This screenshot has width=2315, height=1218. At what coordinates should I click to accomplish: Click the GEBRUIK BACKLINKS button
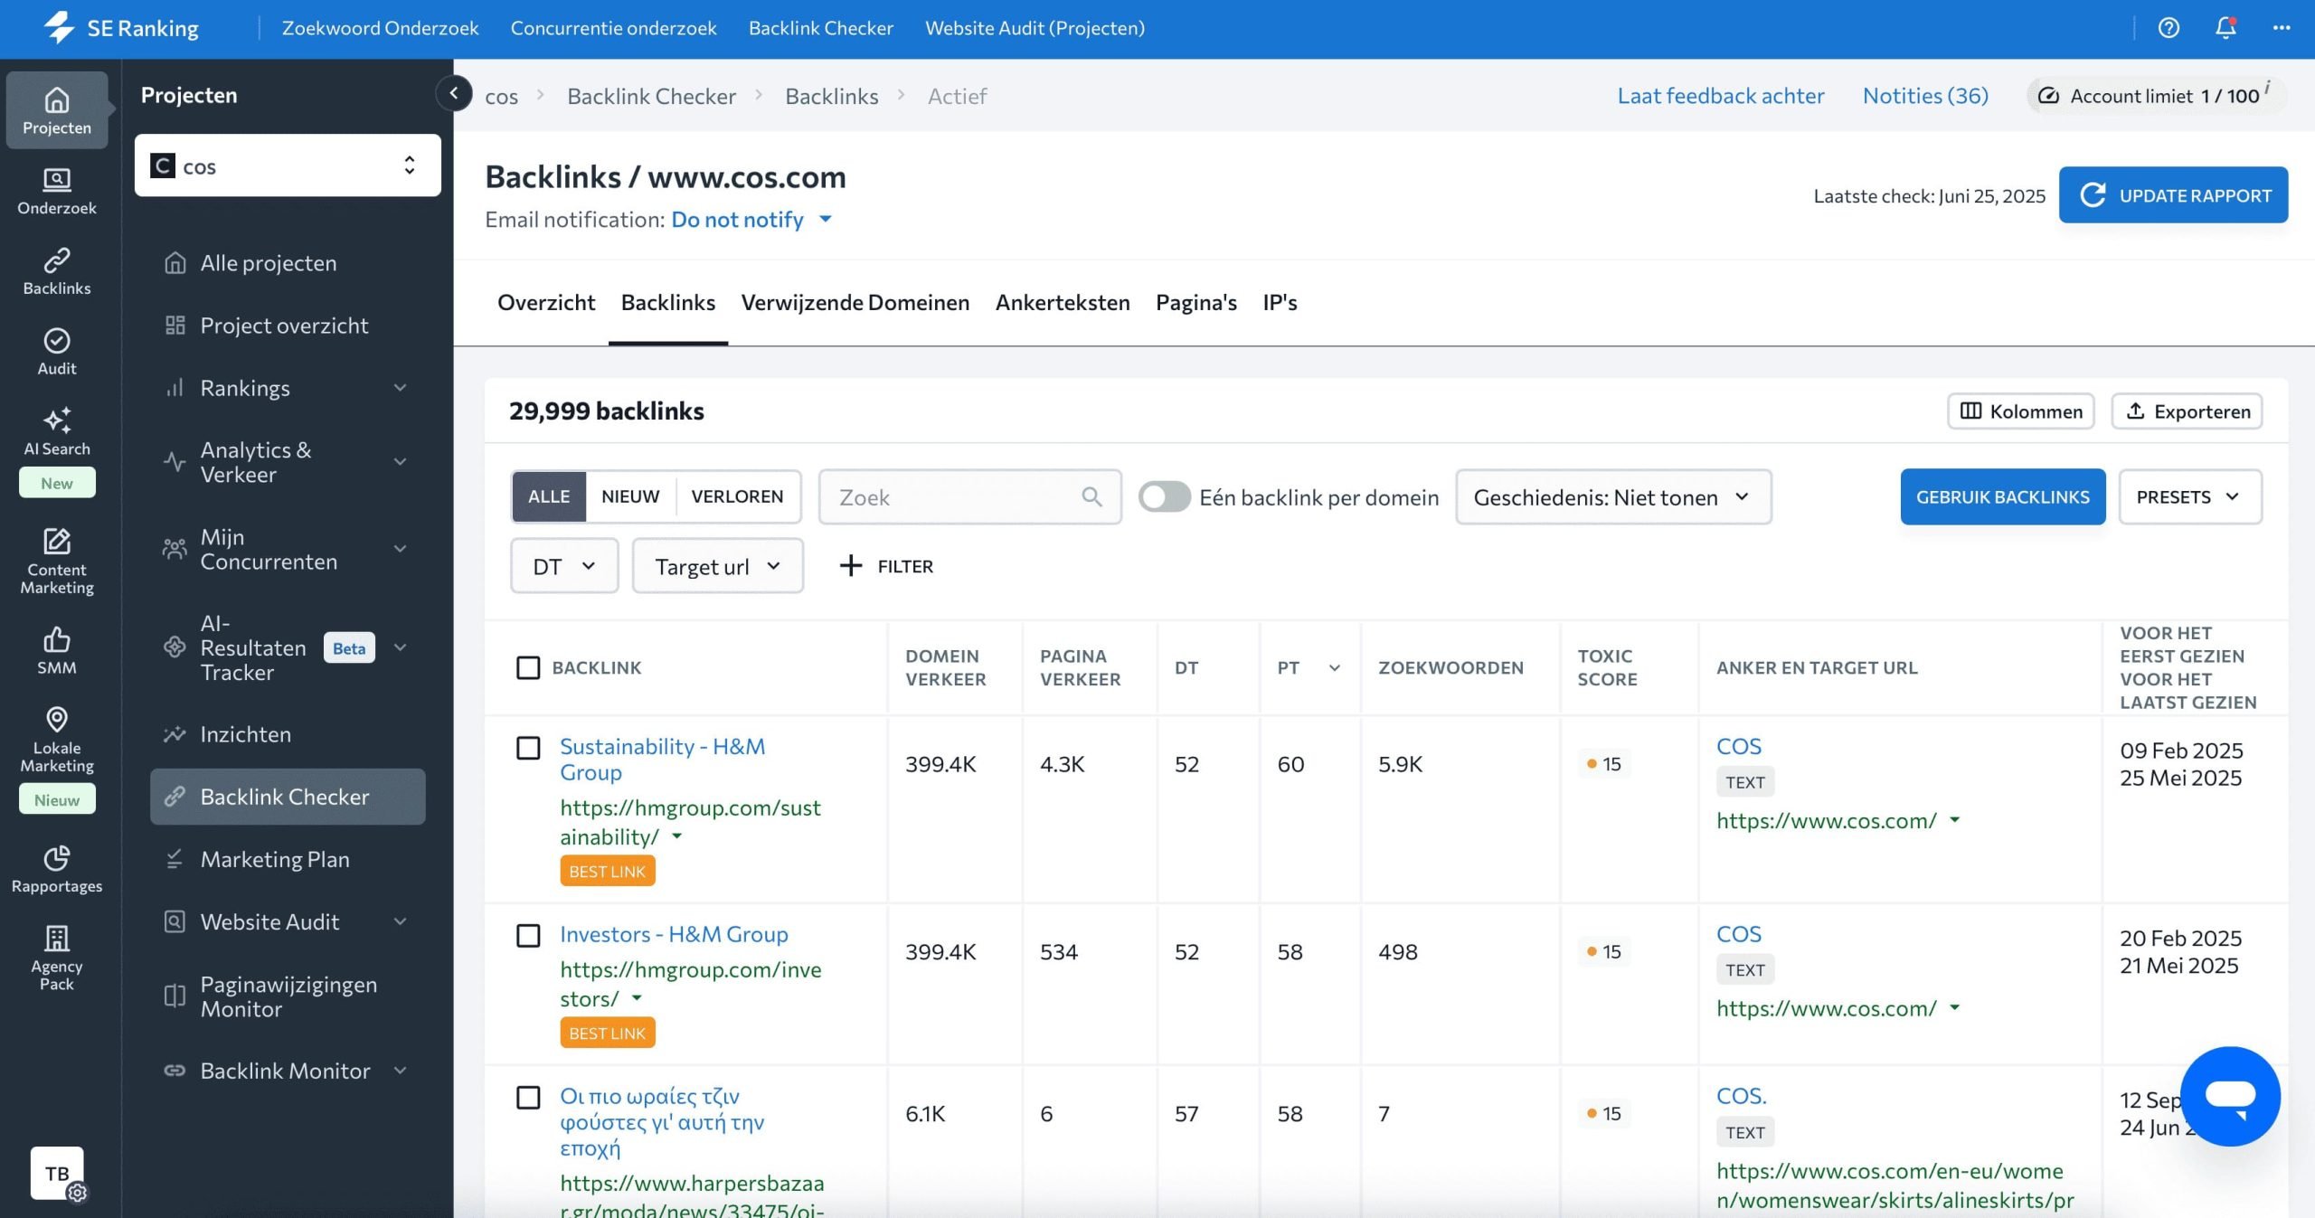coord(2002,496)
